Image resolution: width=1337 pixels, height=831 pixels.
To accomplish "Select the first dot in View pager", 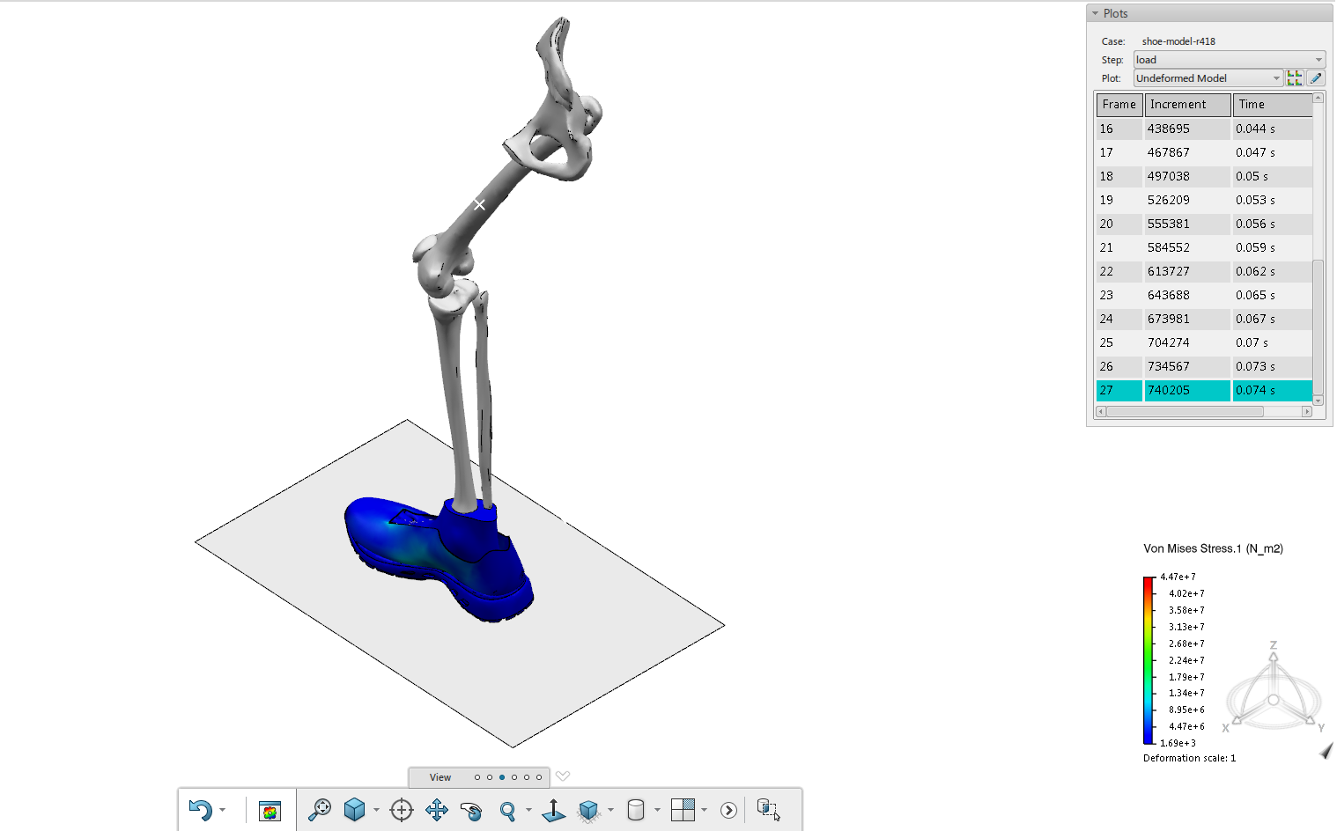I will pyautogui.click(x=477, y=777).
